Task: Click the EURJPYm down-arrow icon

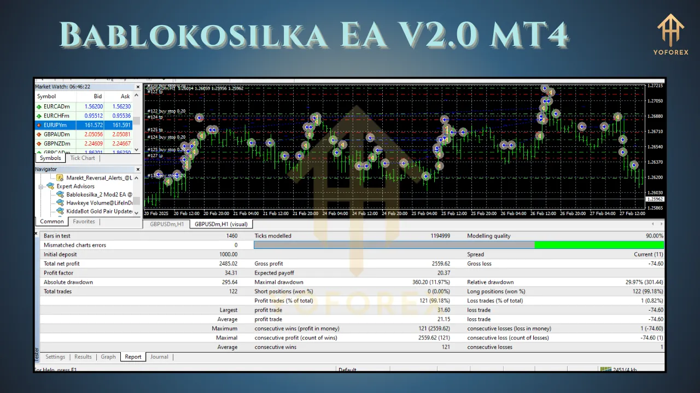Action: tap(39, 125)
